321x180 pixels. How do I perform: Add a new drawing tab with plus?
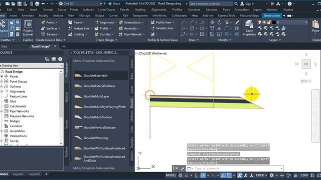(x=64, y=46)
